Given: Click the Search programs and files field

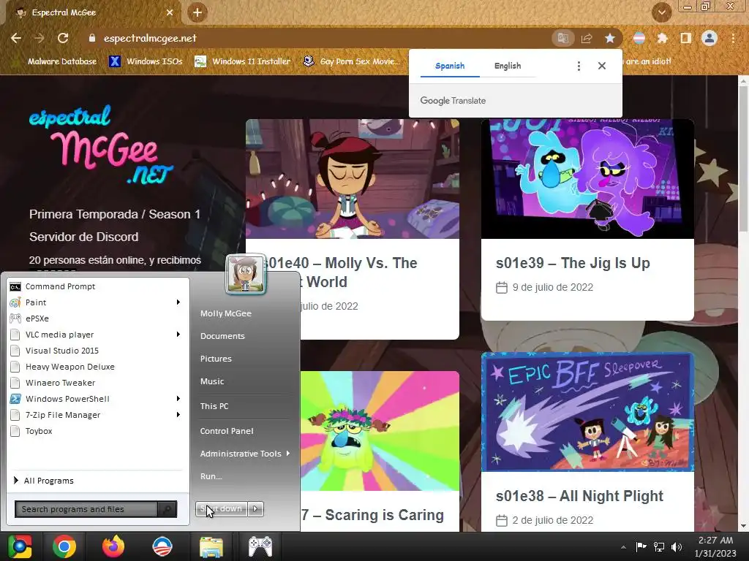Looking at the screenshot, I should tap(86, 509).
